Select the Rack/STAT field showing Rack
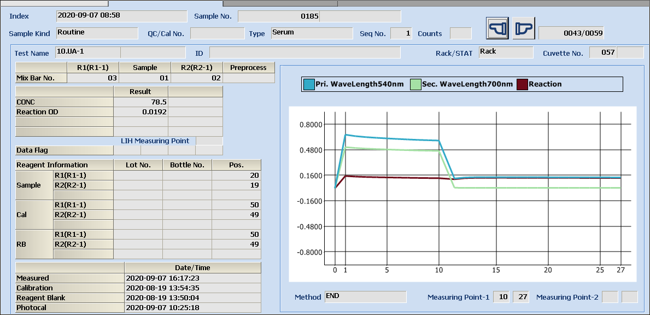This screenshot has height=315, width=650. tap(505, 52)
